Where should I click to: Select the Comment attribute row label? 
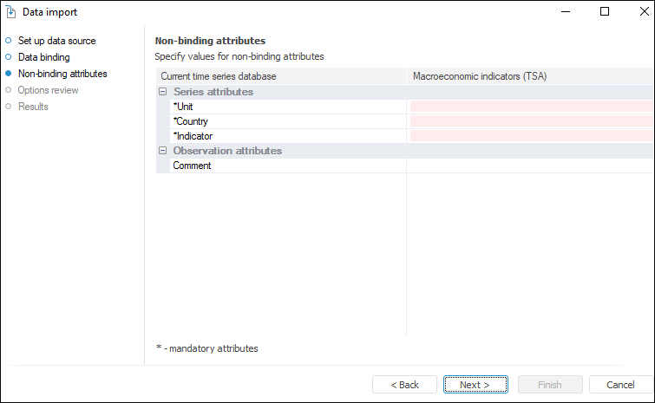(192, 166)
